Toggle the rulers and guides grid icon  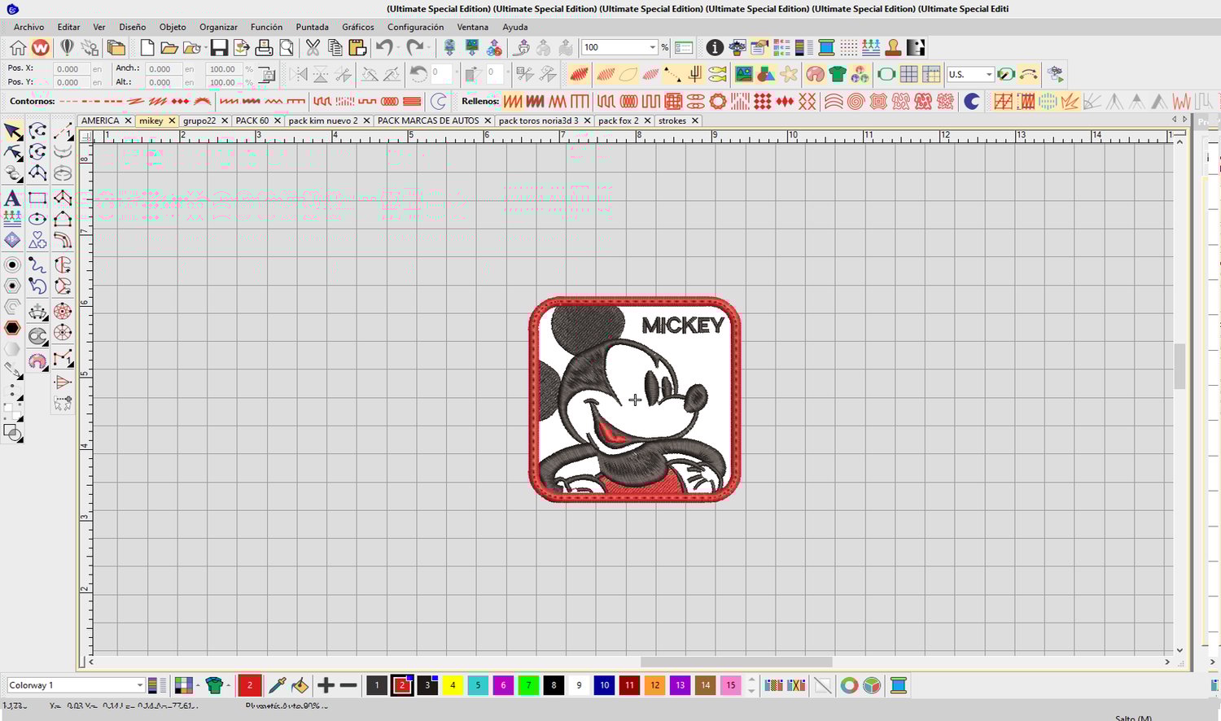pyautogui.click(x=930, y=74)
